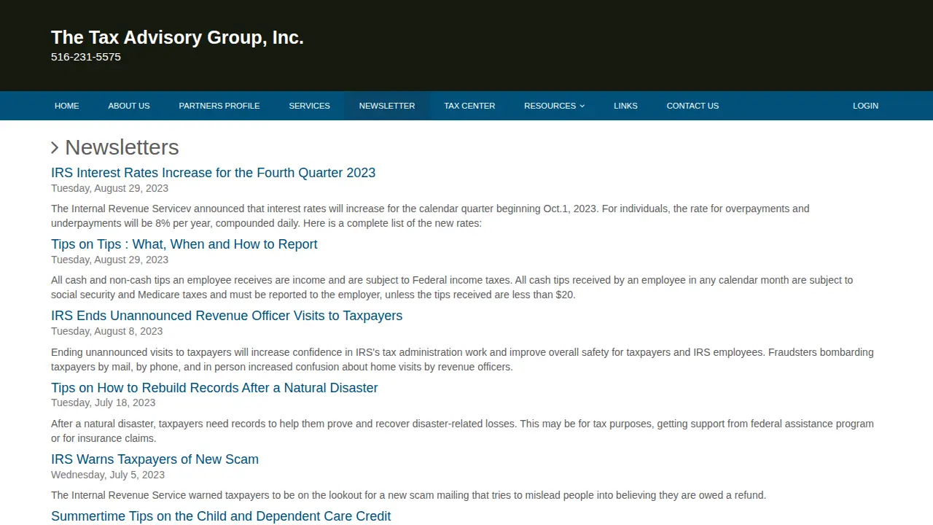Viewport: 933px width, 525px height.
Task: Expand the Resources dropdown menu
Action: click(554, 106)
